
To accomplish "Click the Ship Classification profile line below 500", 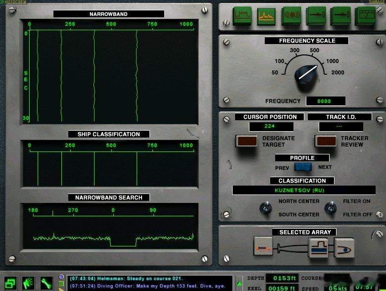I will [95, 169].
